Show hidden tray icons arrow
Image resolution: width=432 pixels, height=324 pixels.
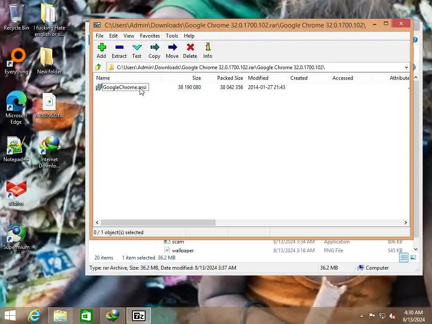click(362, 316)
